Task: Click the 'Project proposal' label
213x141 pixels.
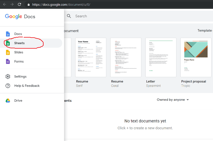Action: click(x=193, y=81)
